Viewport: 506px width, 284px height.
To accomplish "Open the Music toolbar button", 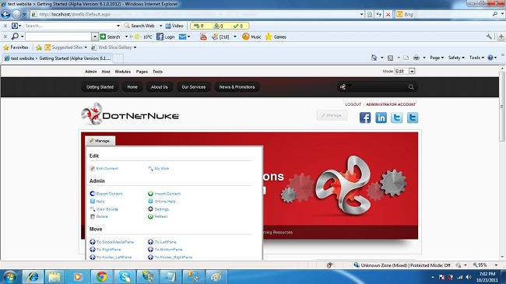I will click(x=251, y=37).
